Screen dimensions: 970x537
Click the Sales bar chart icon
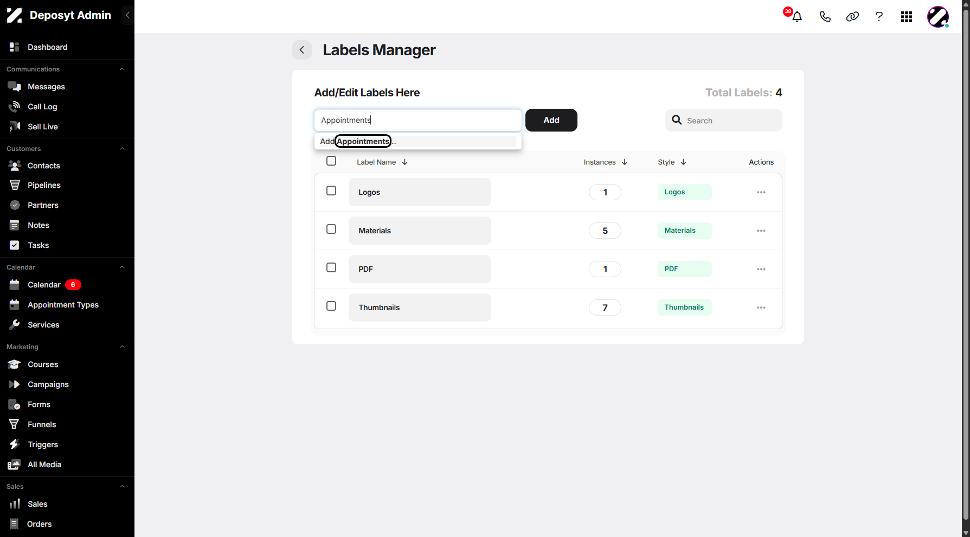15,504
